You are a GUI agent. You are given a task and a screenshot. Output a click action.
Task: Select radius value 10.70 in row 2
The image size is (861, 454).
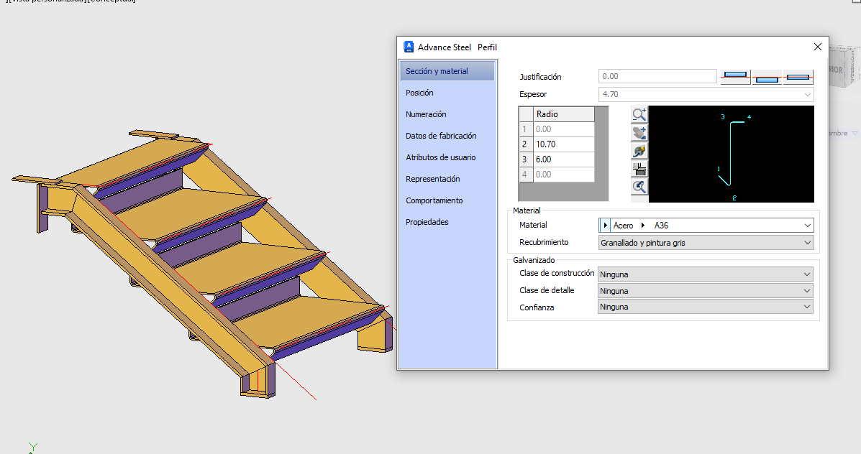pos(564,144)
